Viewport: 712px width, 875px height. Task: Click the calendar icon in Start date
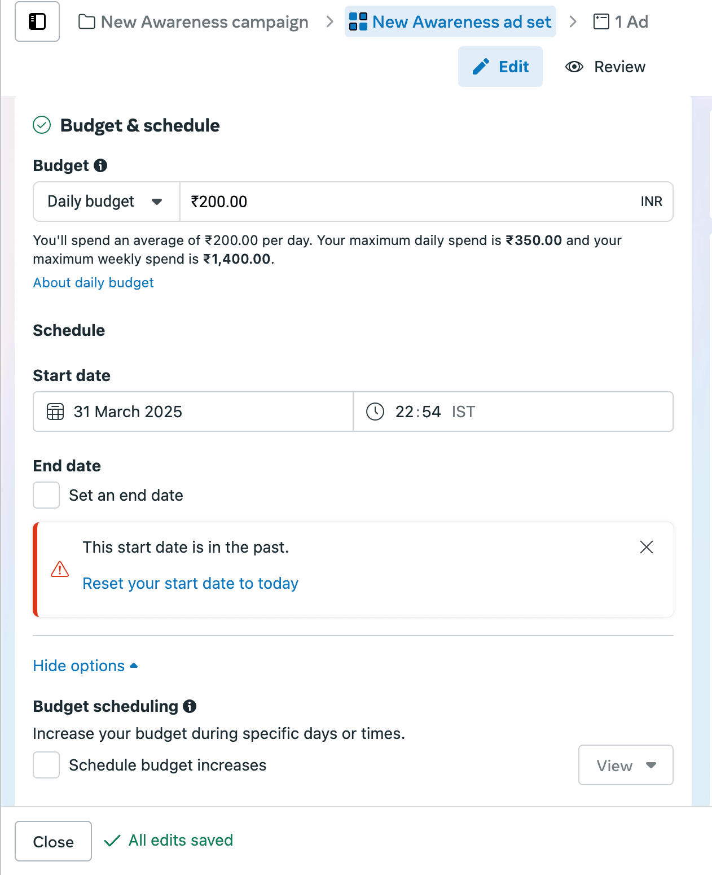pyautogui.click(x=55, y=412)
